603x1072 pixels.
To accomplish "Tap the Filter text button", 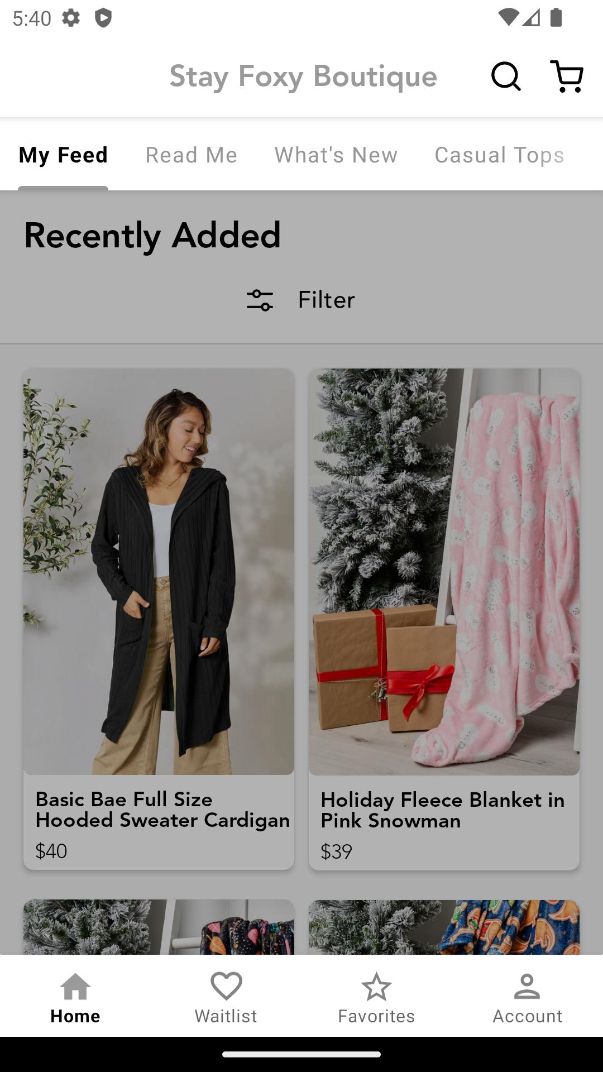I will pos(327,300).
